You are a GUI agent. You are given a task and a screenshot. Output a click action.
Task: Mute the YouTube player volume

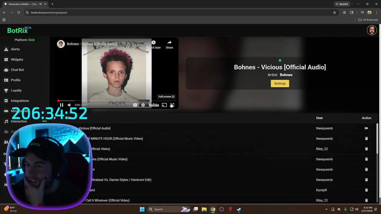(69, 105)
